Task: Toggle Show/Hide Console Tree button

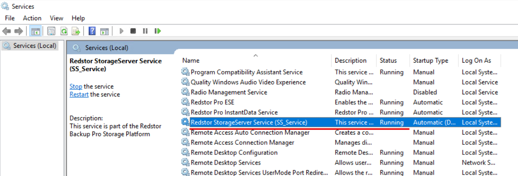Action: [x=36, y=31]
